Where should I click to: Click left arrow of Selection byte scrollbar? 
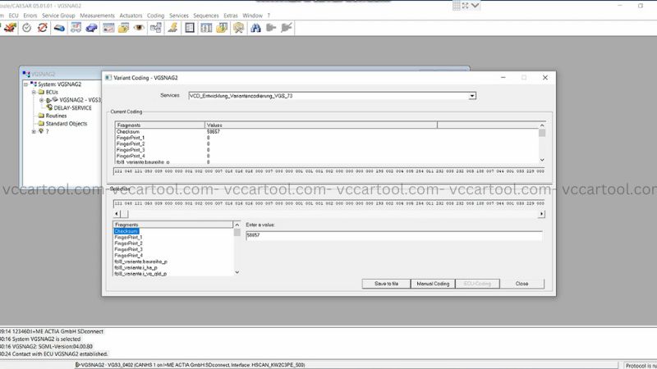(117, 214)
